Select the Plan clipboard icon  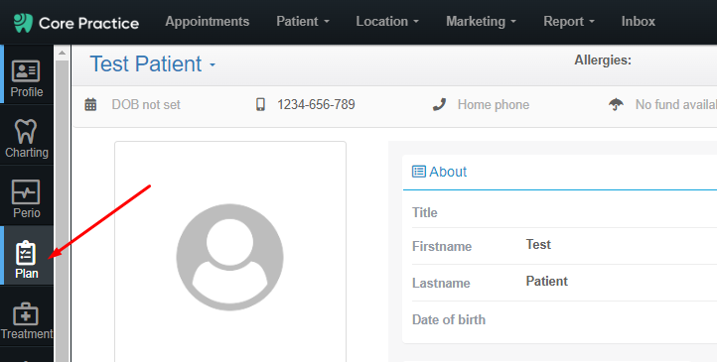26,253
